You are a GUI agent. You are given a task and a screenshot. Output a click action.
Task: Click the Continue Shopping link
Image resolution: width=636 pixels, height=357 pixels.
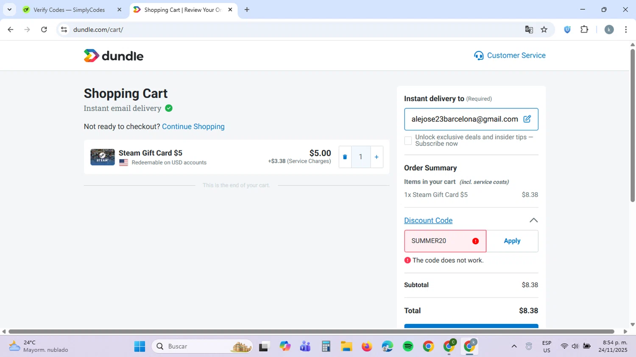tap(193, 127)
